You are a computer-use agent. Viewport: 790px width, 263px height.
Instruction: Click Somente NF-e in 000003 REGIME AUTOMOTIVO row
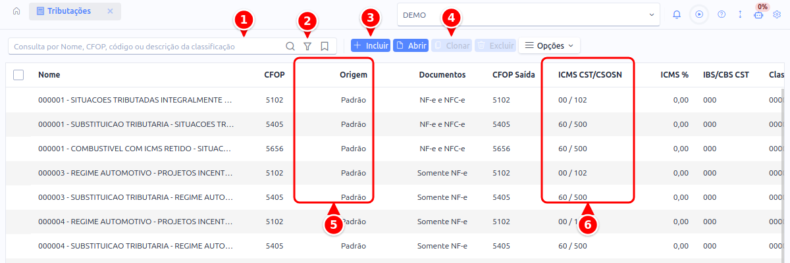(442, 173)
